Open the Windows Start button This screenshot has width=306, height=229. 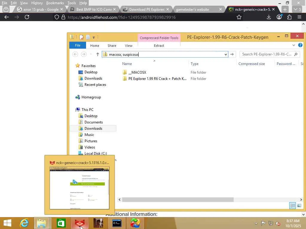pyautogui.click(x=7, y=223)
